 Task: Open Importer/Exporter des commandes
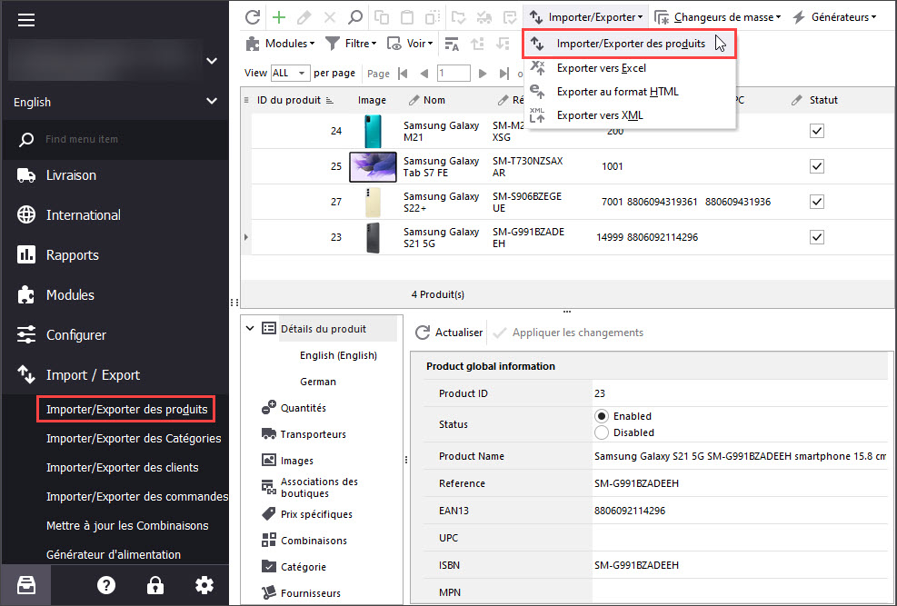[137, 497]
